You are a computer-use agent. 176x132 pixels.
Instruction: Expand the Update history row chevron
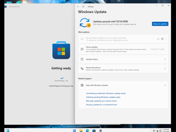click(x=165, y=59)
